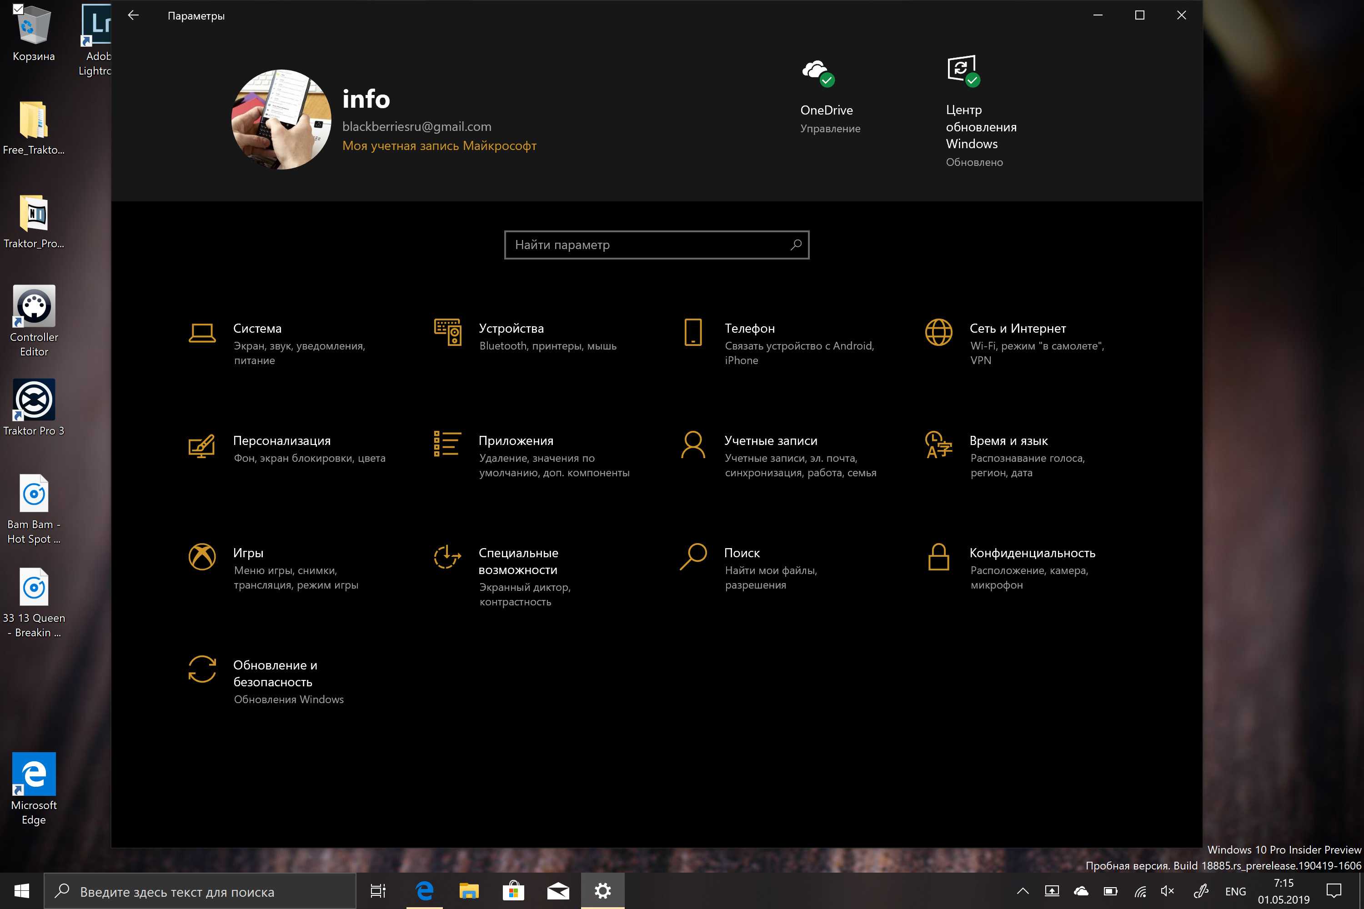Click the blackberriesru@gmail.com email text
Image resolution: width=1364 pixels, height=909 pixels.
(x=416, y=126)
